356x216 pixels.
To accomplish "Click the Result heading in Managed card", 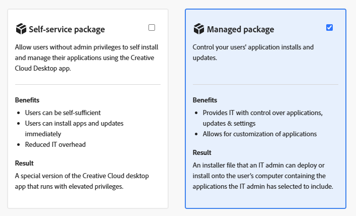I will tap(202, 152).
